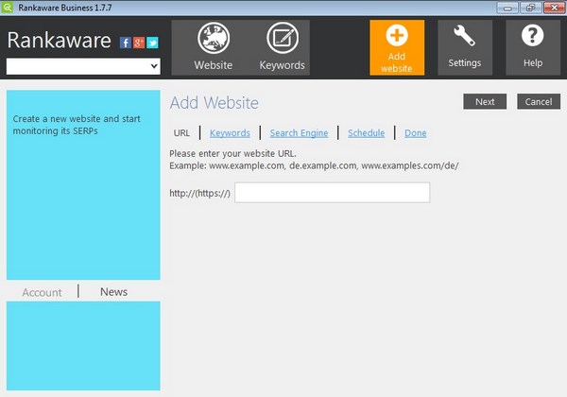This screenshot has width=567, height=397.
Task: Click the 'http://(https://)' label
Action: click(199, 193)
